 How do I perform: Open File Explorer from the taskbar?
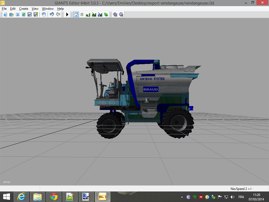tap(37, 197)
